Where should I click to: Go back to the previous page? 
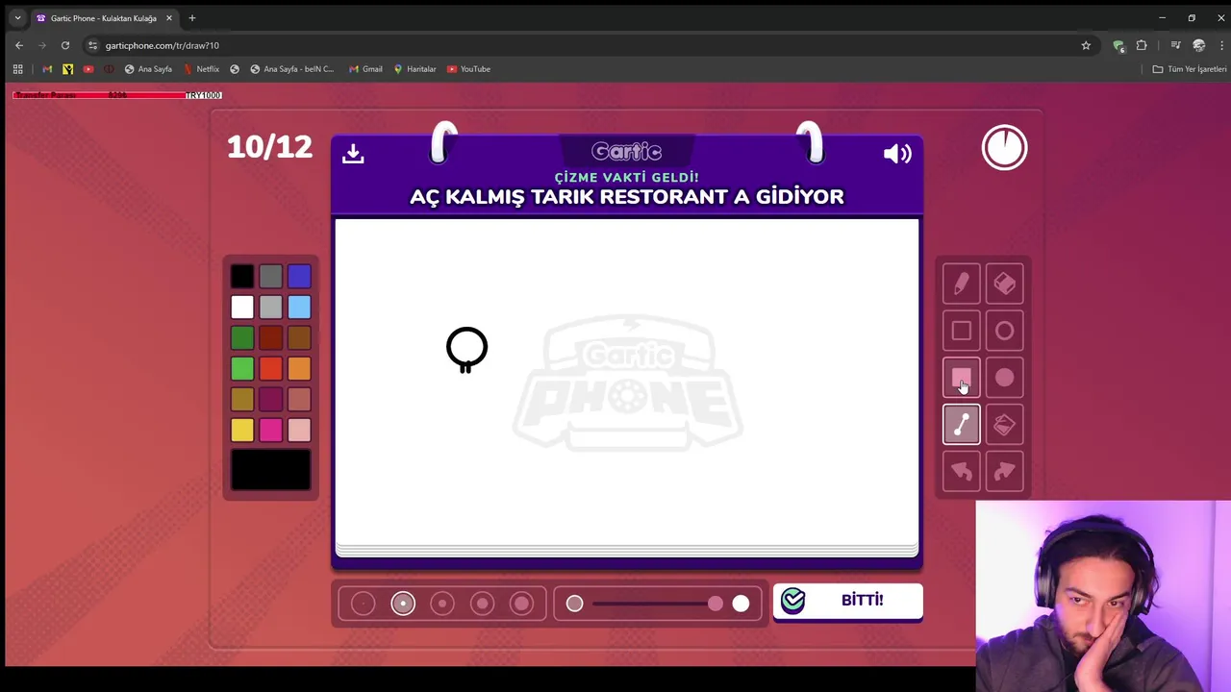tap(19, 45)
